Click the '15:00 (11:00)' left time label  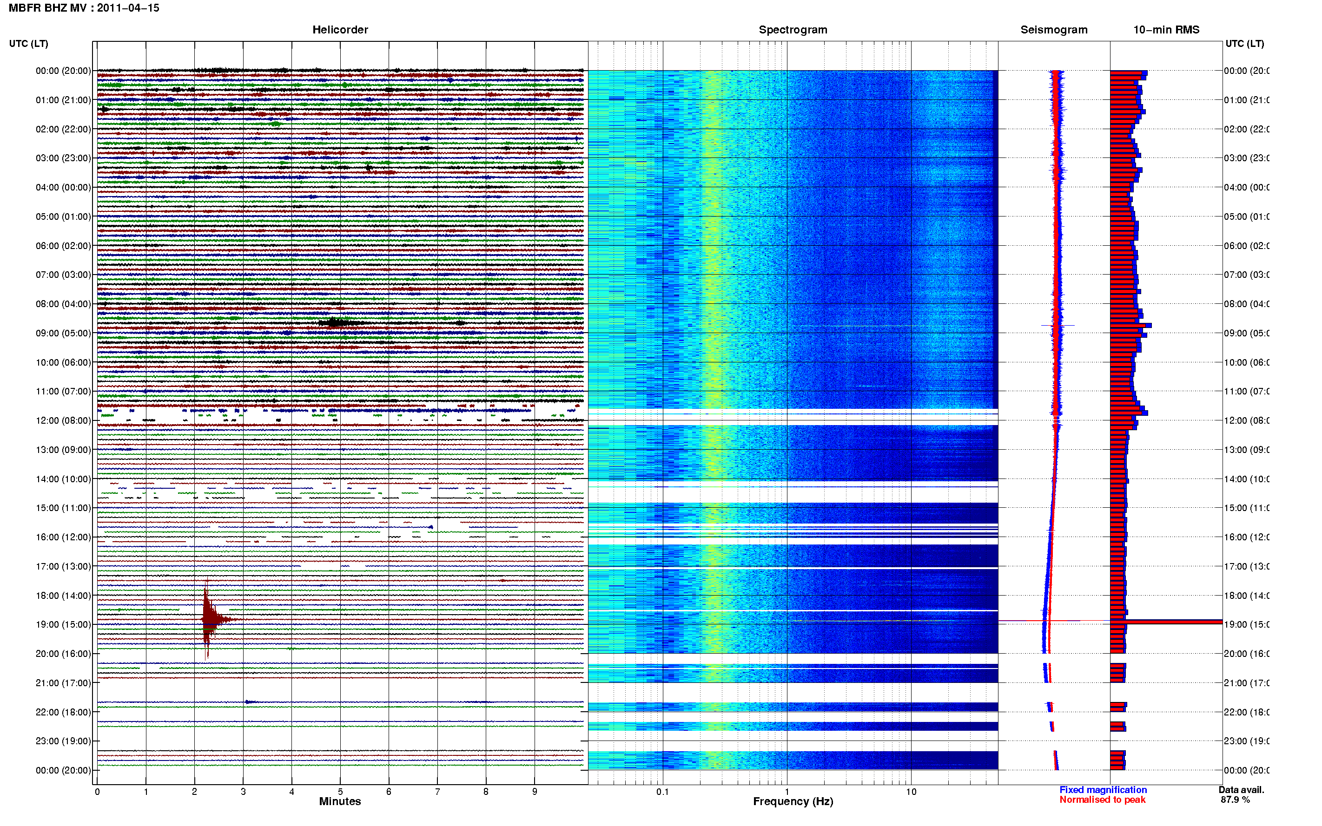tap(63, 507)
